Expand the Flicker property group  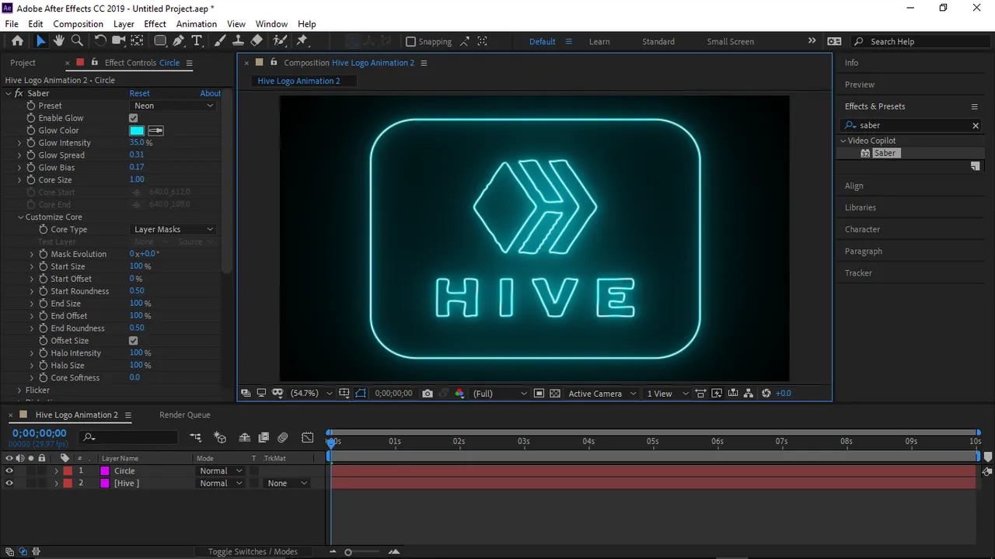(x=19, y=391)
